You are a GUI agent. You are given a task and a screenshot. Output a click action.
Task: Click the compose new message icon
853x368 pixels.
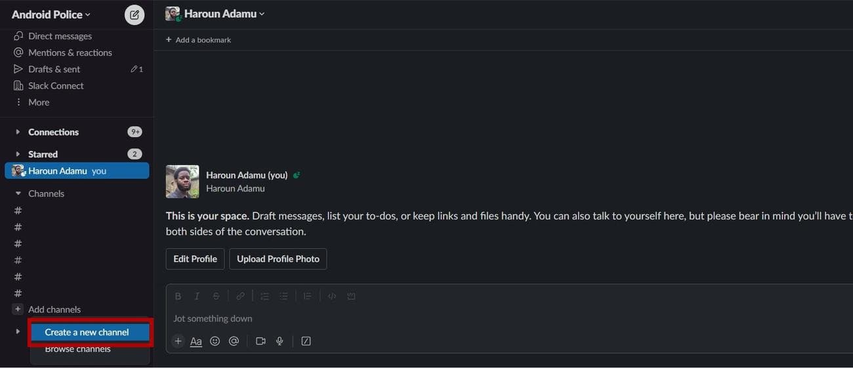pos(135,14)
